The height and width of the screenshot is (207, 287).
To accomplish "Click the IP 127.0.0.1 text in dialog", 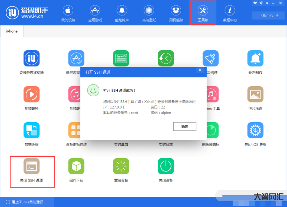I will 114,107.
